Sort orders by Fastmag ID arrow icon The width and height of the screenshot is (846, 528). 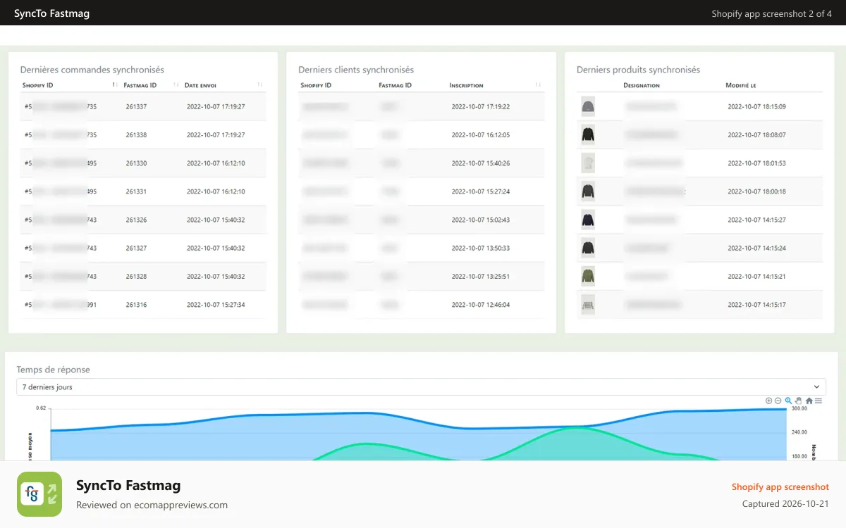click(176, 85)
